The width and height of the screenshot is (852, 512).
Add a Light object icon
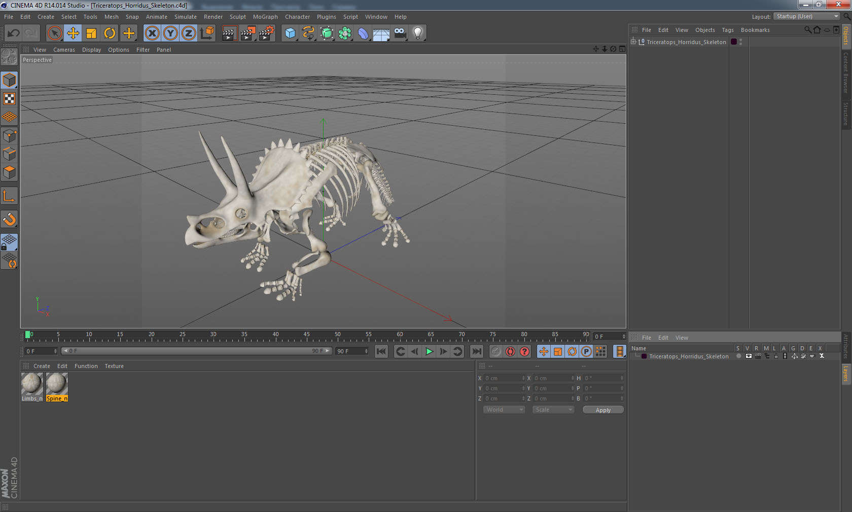point(418,33)
